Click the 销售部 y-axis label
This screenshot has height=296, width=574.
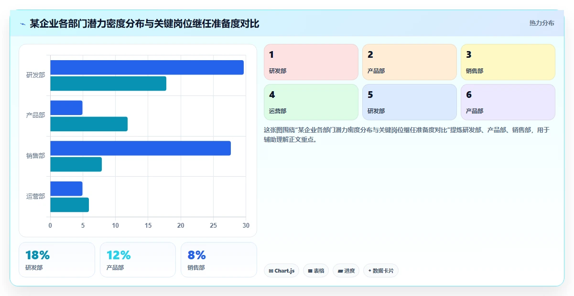36,156
